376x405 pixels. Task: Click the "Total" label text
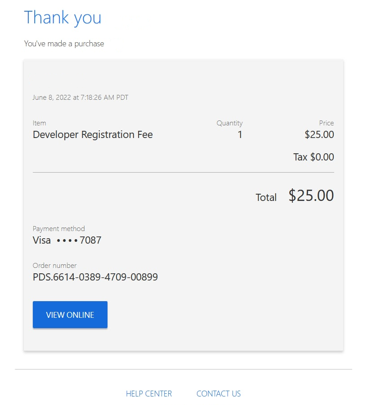point(266,197)
